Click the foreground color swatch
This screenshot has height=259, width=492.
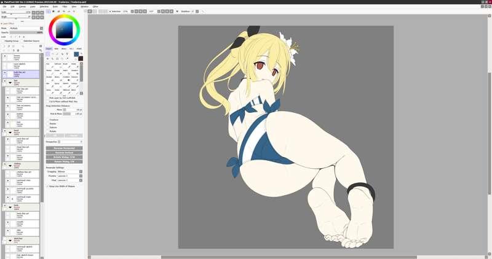click(x=76, y=54)
